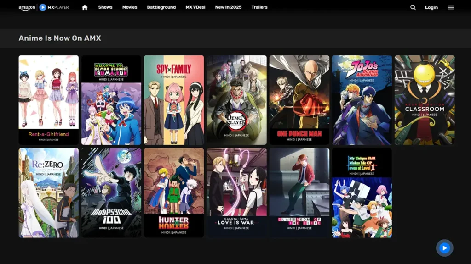Open Classroom of the Elite poster
Image resolution: width=471 pixels, height=264 pixels.
299,193
